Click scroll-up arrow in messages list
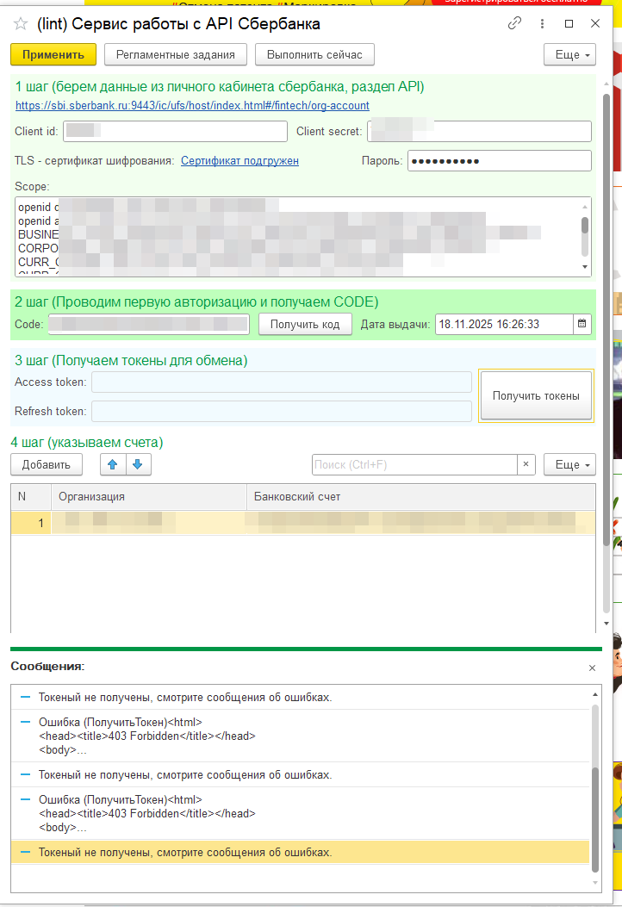This screenshot has width=622, height=907. (x=594, y=693)
